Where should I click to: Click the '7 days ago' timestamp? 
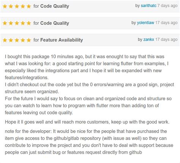tap(167, 6)
